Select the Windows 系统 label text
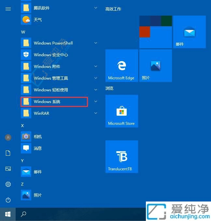The width and height of the screenshot is (211, 221). [x=47, y=101]
